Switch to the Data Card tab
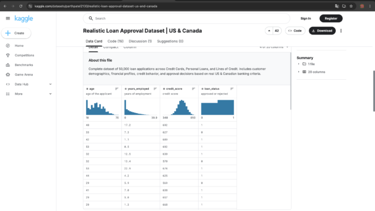The height and width of the screenshot is (211, 375). coord(94,42)
